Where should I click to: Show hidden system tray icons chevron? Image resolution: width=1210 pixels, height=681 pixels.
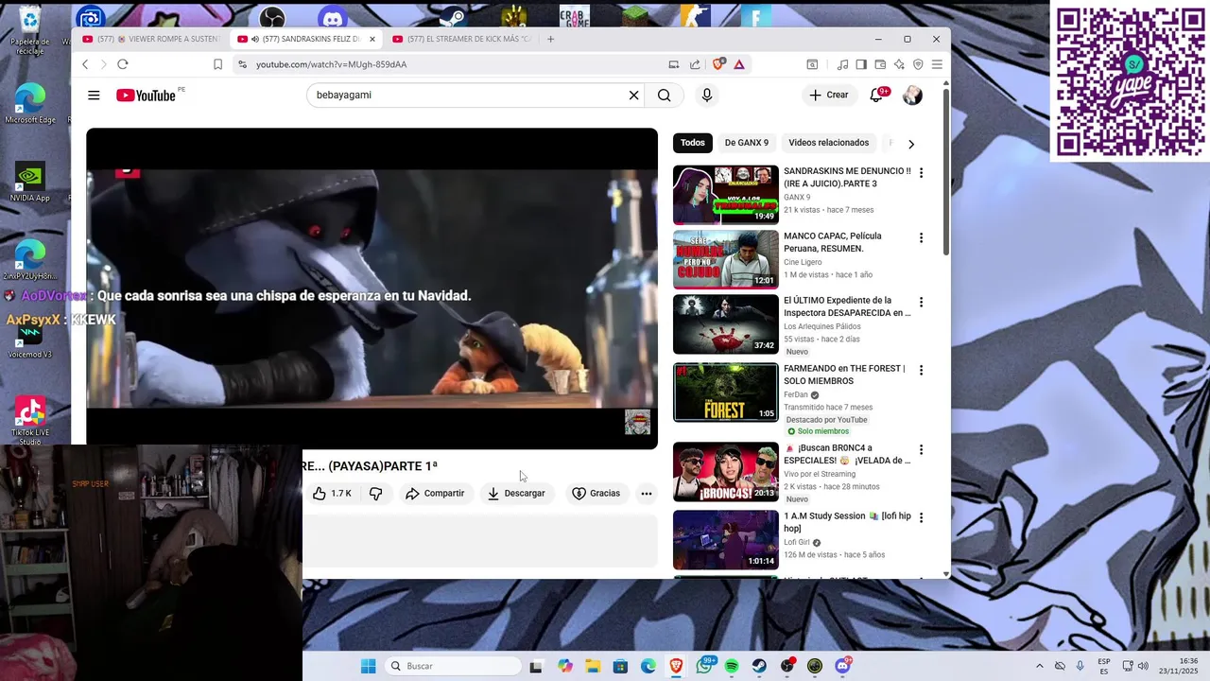(1039, 666)
